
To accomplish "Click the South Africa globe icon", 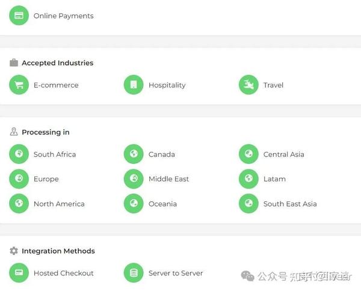I will (19, 154).
